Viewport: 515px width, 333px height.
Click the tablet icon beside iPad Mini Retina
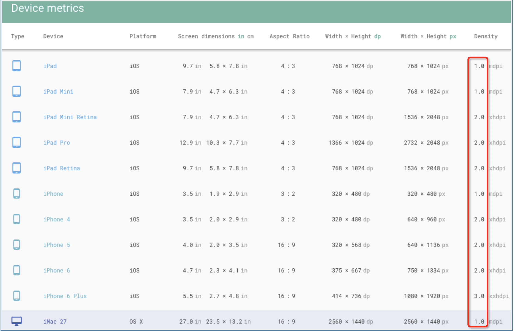tap(17, 117)
